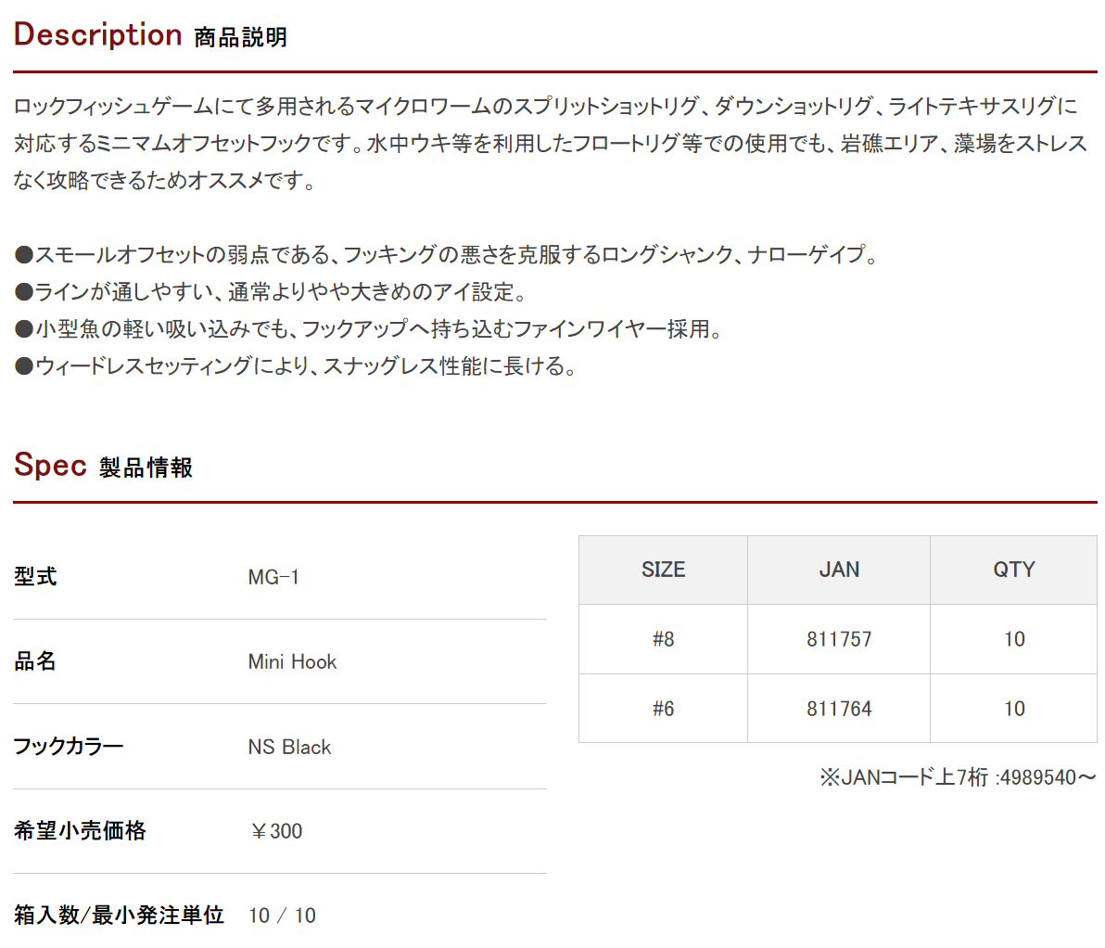1105x948 pixels.
Task: Click JAN code 811757
Action: click(839, 639)
